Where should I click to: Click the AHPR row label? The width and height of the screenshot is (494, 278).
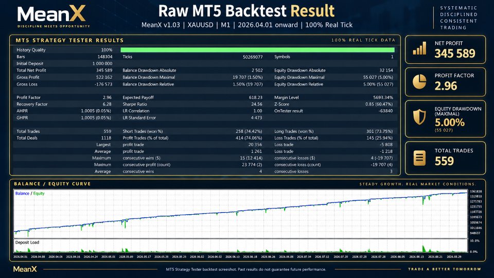22,111
